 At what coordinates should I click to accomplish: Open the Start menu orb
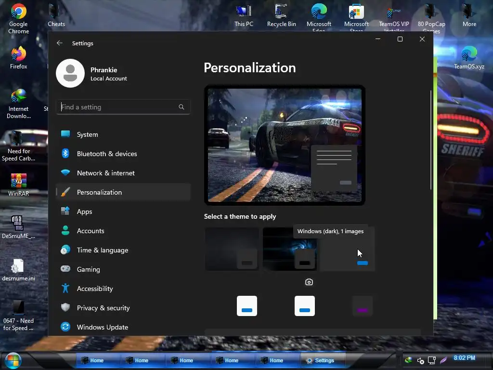pyautogui.click(x=13, y=360)
